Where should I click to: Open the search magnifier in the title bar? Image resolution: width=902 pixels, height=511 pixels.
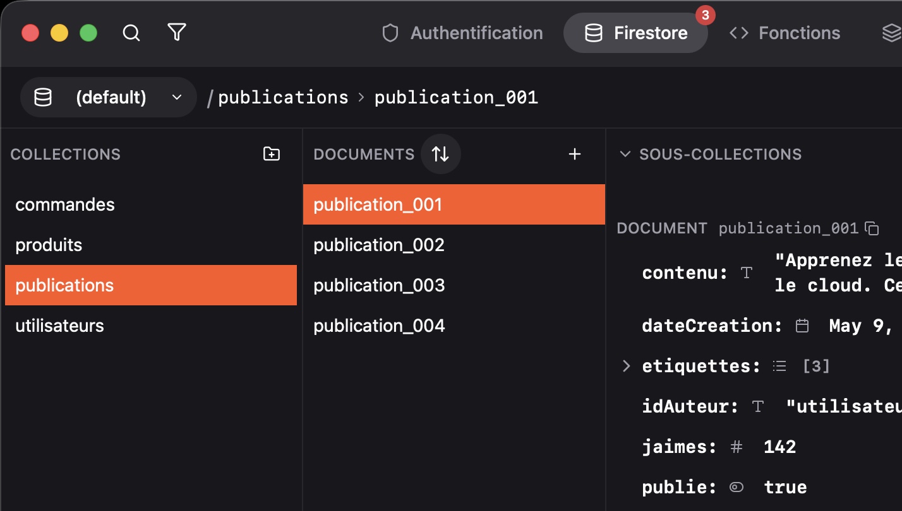[131, 33]
